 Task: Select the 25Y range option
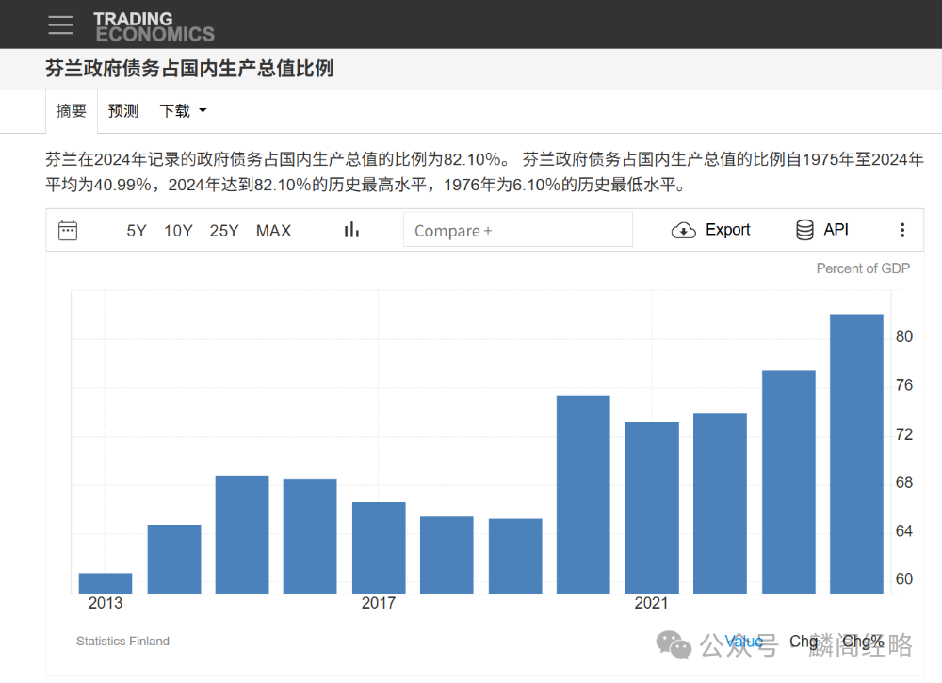(x=224, y=229)
